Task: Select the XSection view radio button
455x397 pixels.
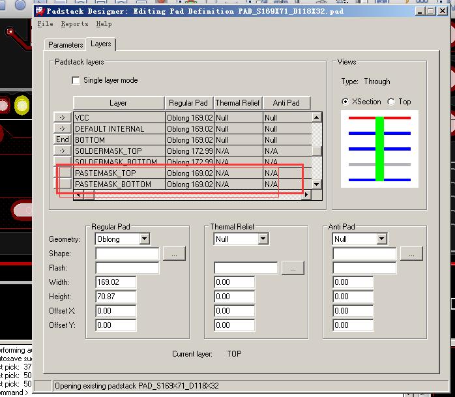Action: pyautogui.click(x=345, y=102)
